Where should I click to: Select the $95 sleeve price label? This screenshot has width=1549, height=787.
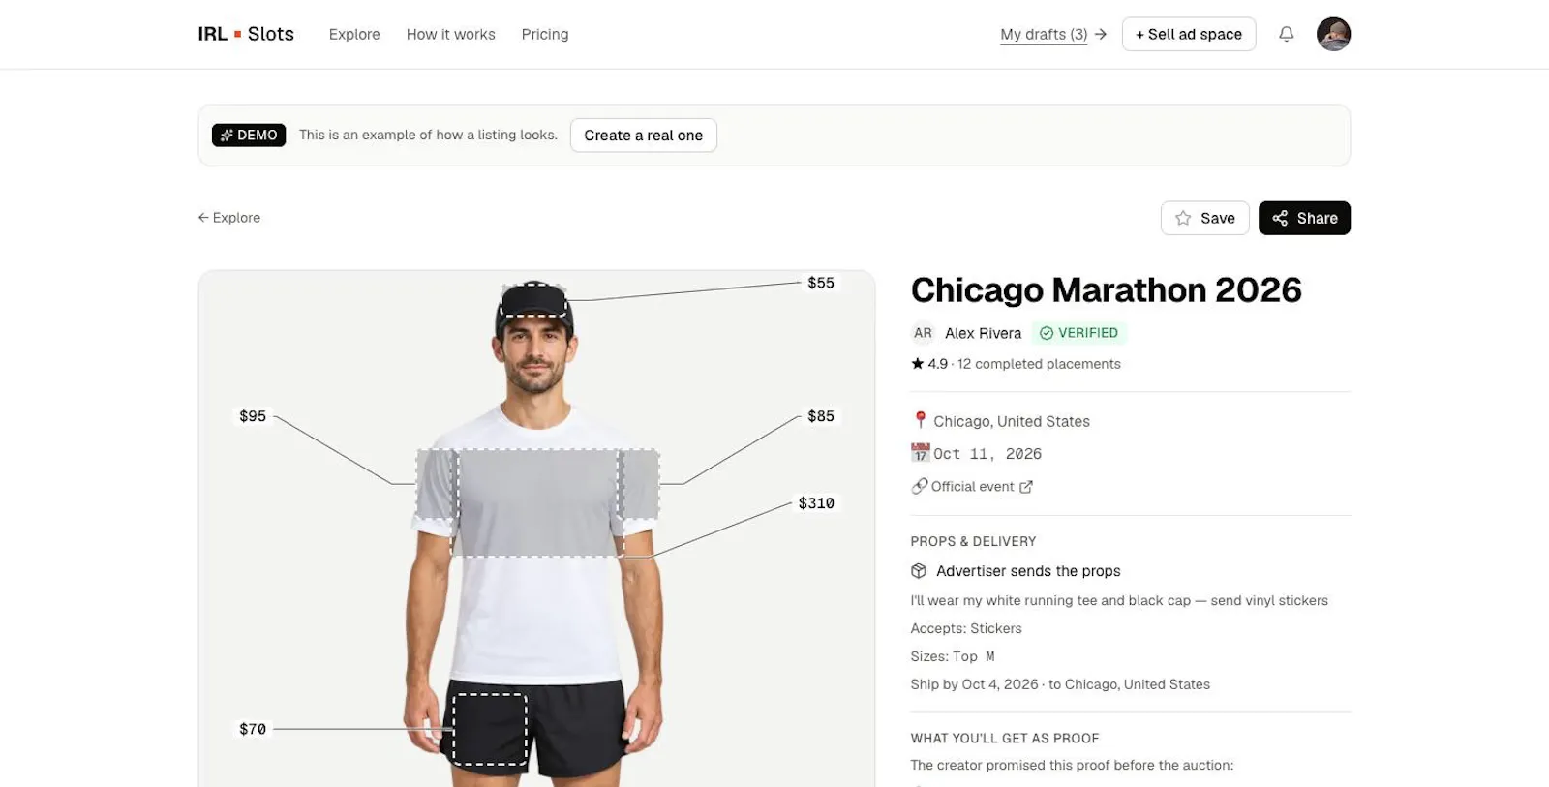point(253,416)
